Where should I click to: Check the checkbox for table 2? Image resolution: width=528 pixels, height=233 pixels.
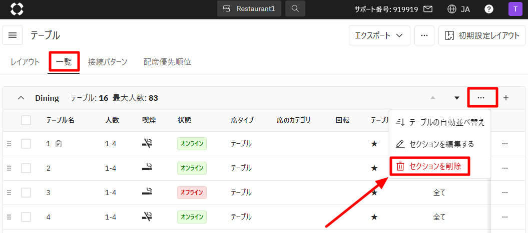click(26, 168)
